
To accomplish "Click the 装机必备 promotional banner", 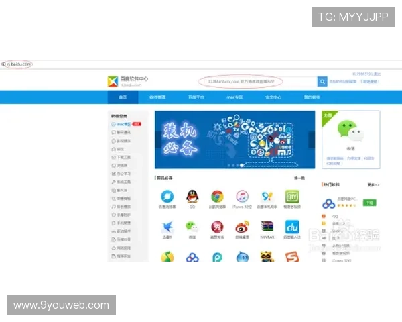I will (x=234, y=140).
